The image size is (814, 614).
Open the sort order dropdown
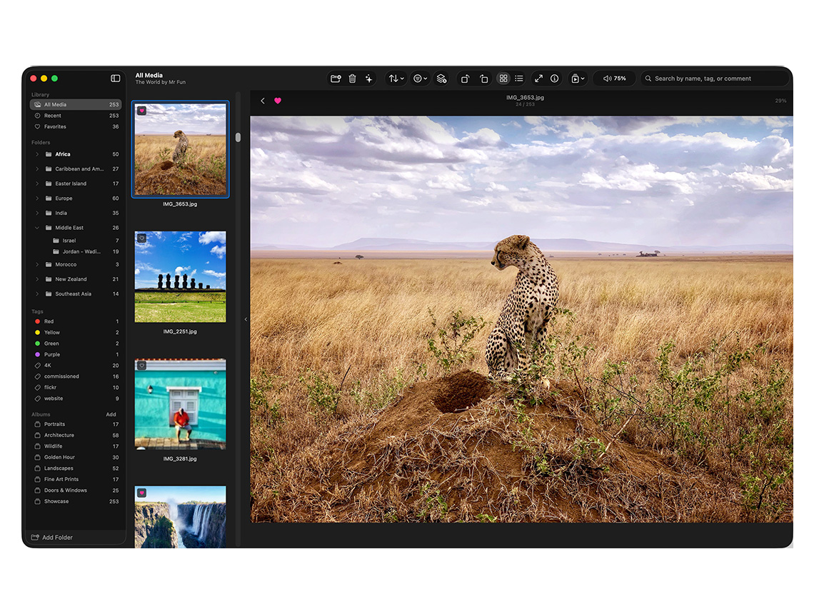(x=396, y=79)
